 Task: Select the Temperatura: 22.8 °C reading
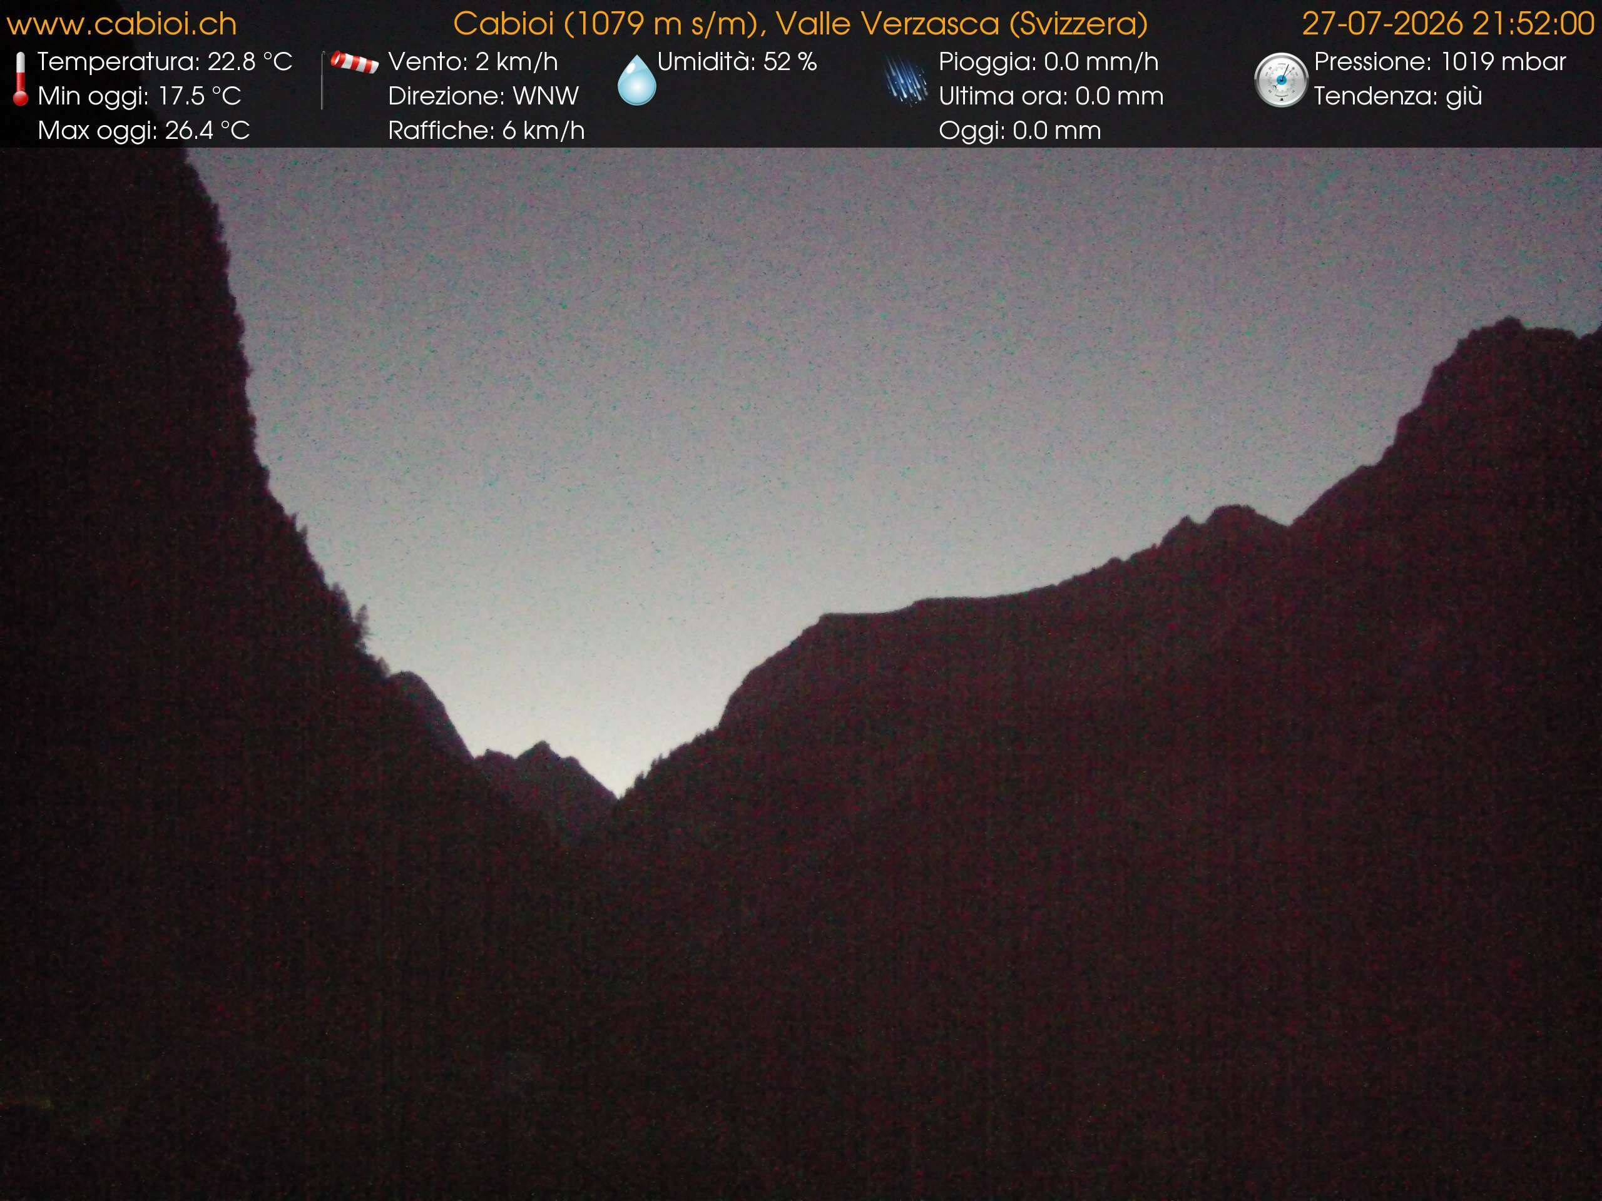pyautogui.click(x=165, y=63)
